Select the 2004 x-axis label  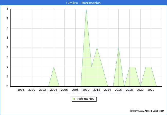pyautogui.click(x=53, y=90)
